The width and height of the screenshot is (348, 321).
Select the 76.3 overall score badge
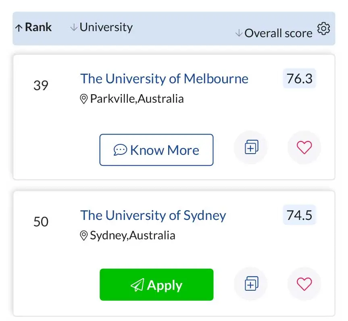[299, 78]
